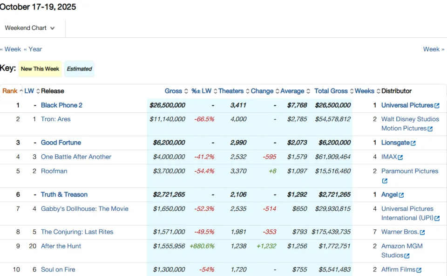Open external link icon beside Universal Pictures
The image size is (447, 276).
437,106
